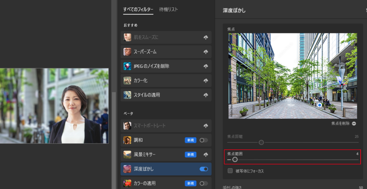Download the カラー化 filter from cloud
Image resolution: width=367 pixels, height=189 pixels.
tap(206, 80)
